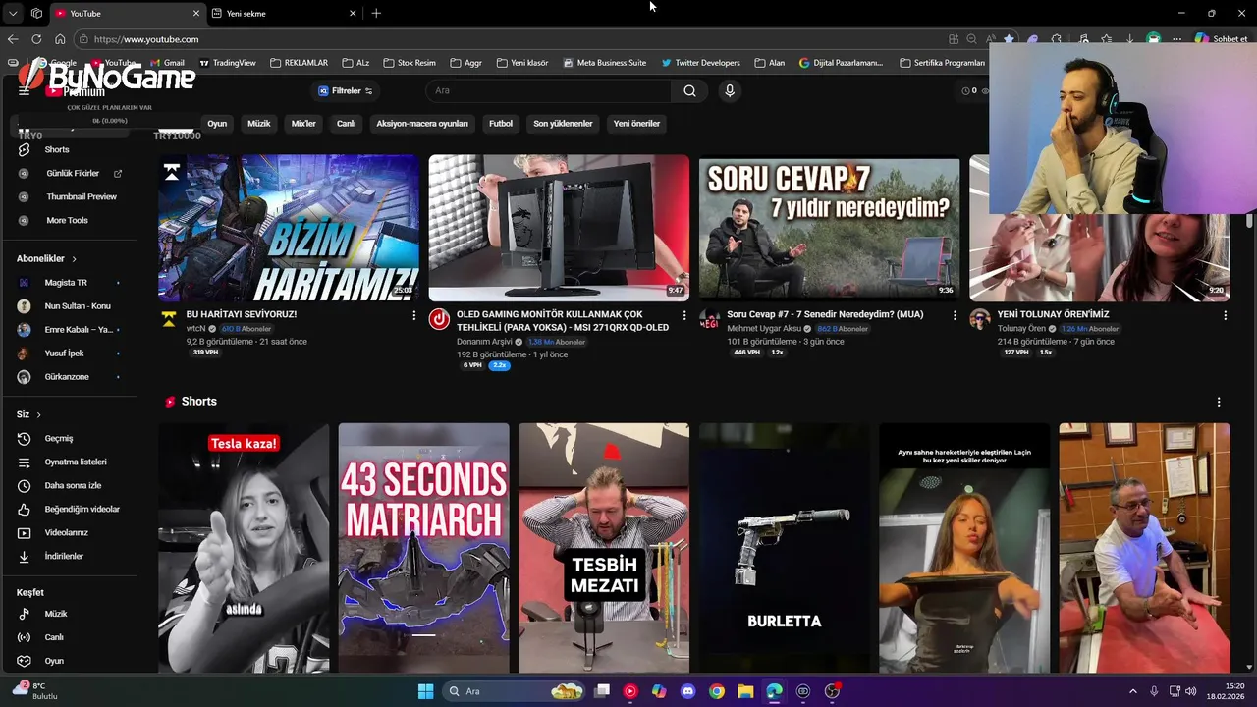Select the Futbol filter chip

click(x=501, y=124)
